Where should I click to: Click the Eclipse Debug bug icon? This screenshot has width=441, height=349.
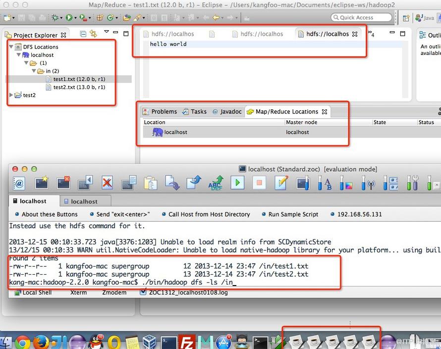(55, 18)
